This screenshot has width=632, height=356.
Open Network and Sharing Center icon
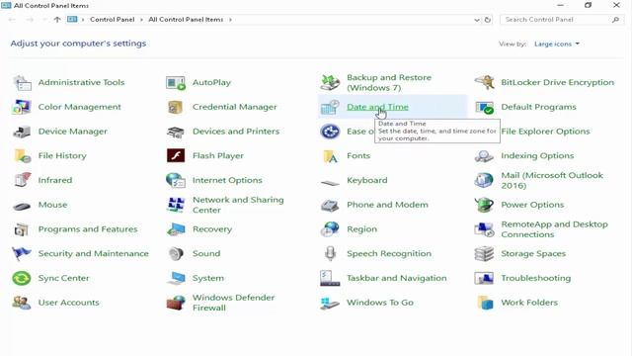click(x=176, y=205)
